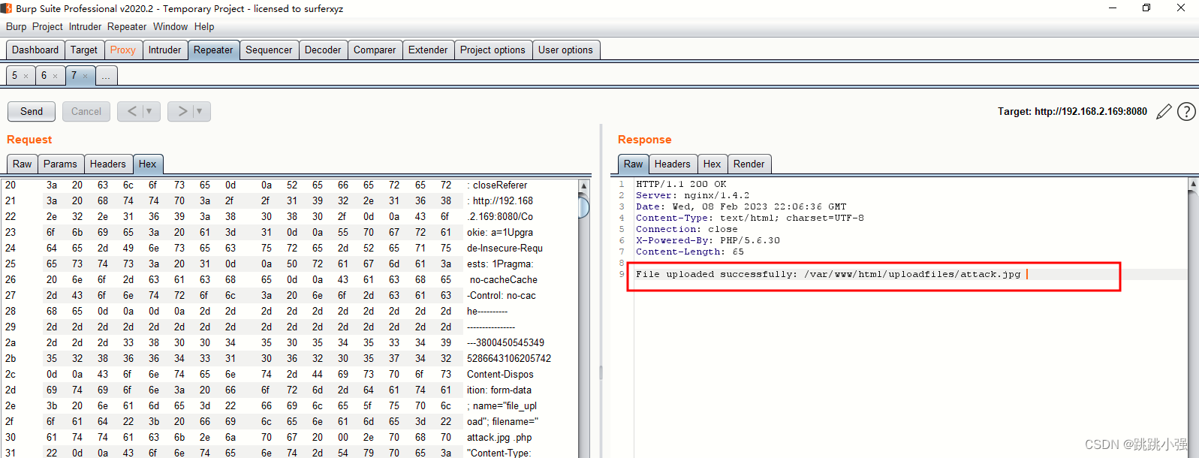Screen dimensions: 1199x458
Task: Open the Project options tab
Action: coord(493,50)
